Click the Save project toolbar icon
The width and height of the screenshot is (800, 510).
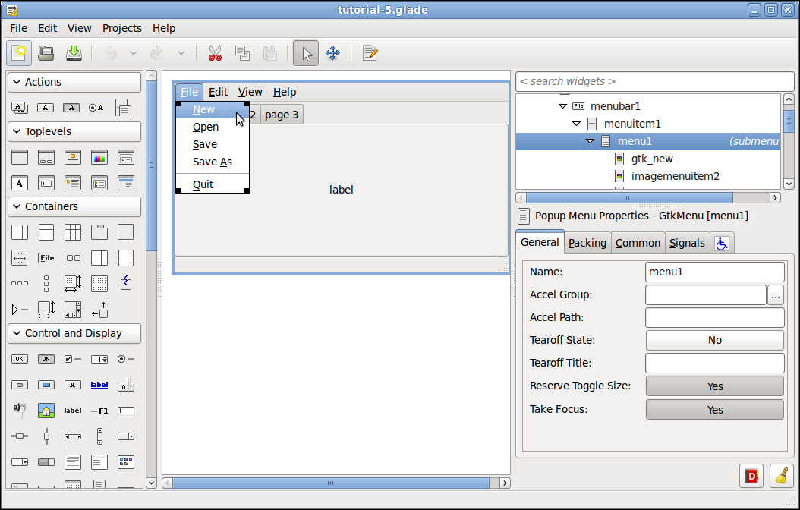click(74, 53)
